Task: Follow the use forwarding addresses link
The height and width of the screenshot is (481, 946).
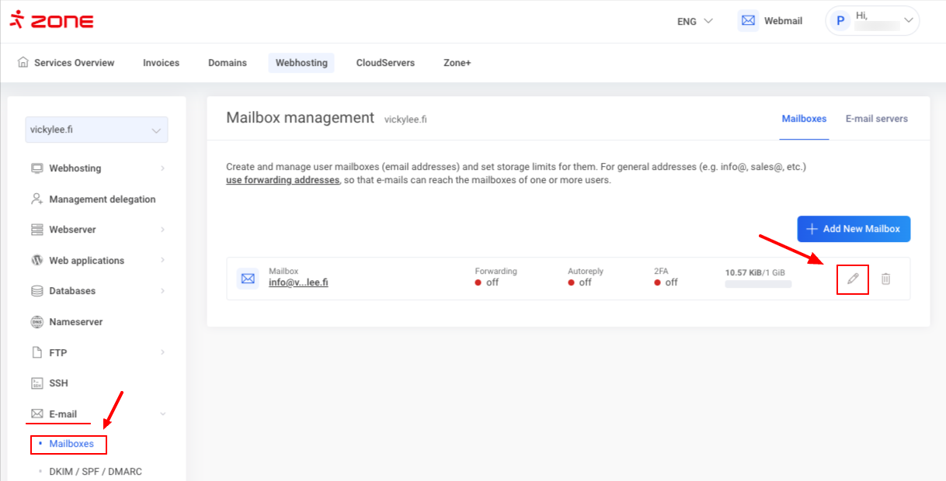Action: [283, 180]
